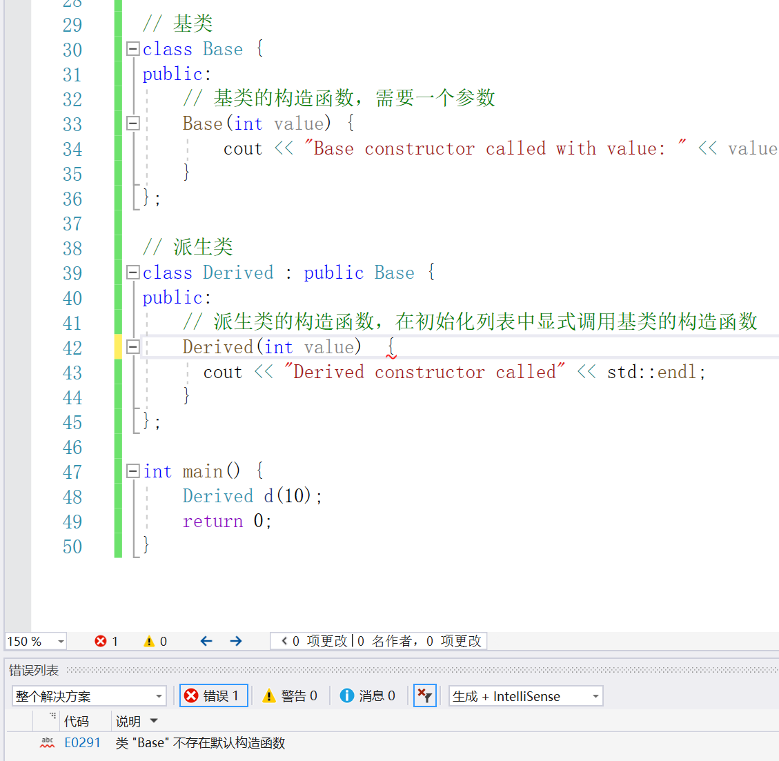
Task: Sort by the 代码 column header
Action: coord(77,721)
